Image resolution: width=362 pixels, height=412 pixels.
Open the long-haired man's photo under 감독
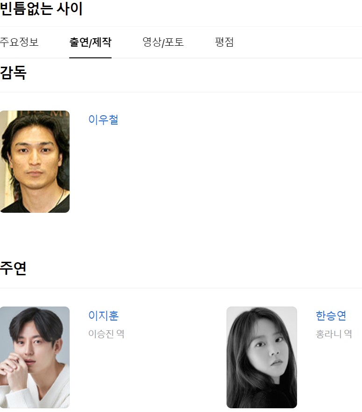pyautogui.click(x=35, y=161)
